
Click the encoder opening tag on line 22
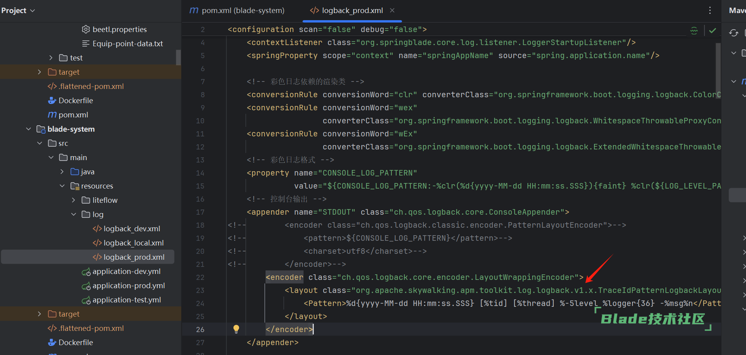[285, 277]
